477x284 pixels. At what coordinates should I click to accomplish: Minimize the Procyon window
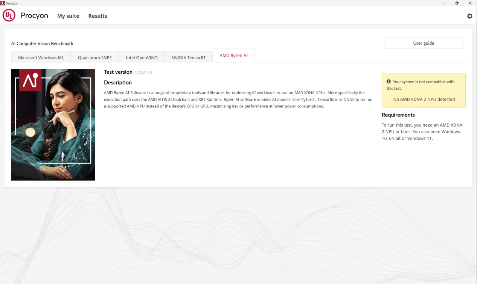pyautogui.click(x=444, y=3)
